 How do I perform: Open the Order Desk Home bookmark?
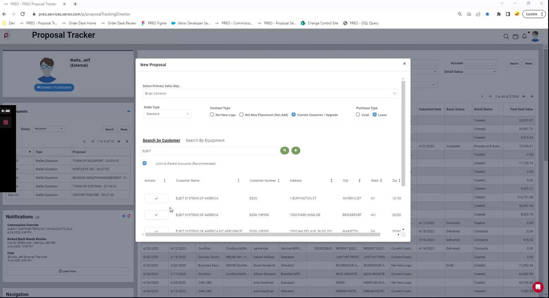click(79, 23)
